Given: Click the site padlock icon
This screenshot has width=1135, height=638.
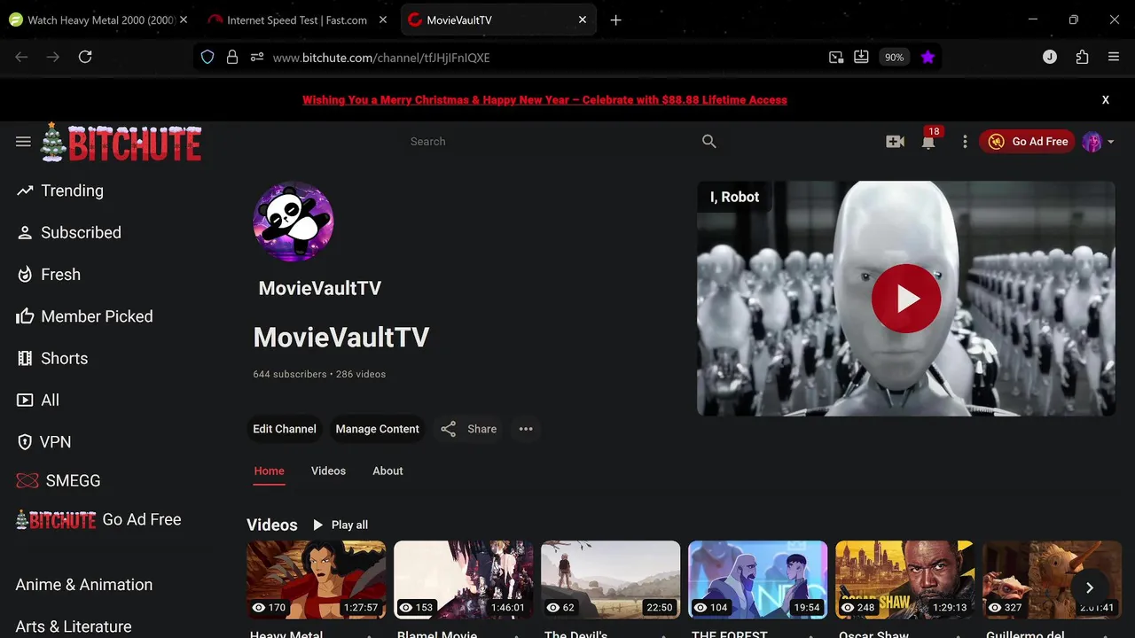Looking at the screenshot, I should point(232,57).
